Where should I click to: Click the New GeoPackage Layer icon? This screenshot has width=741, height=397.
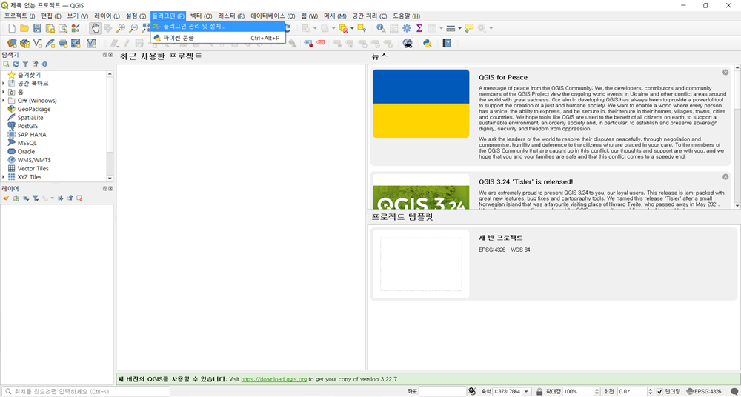tap(25, 44)
